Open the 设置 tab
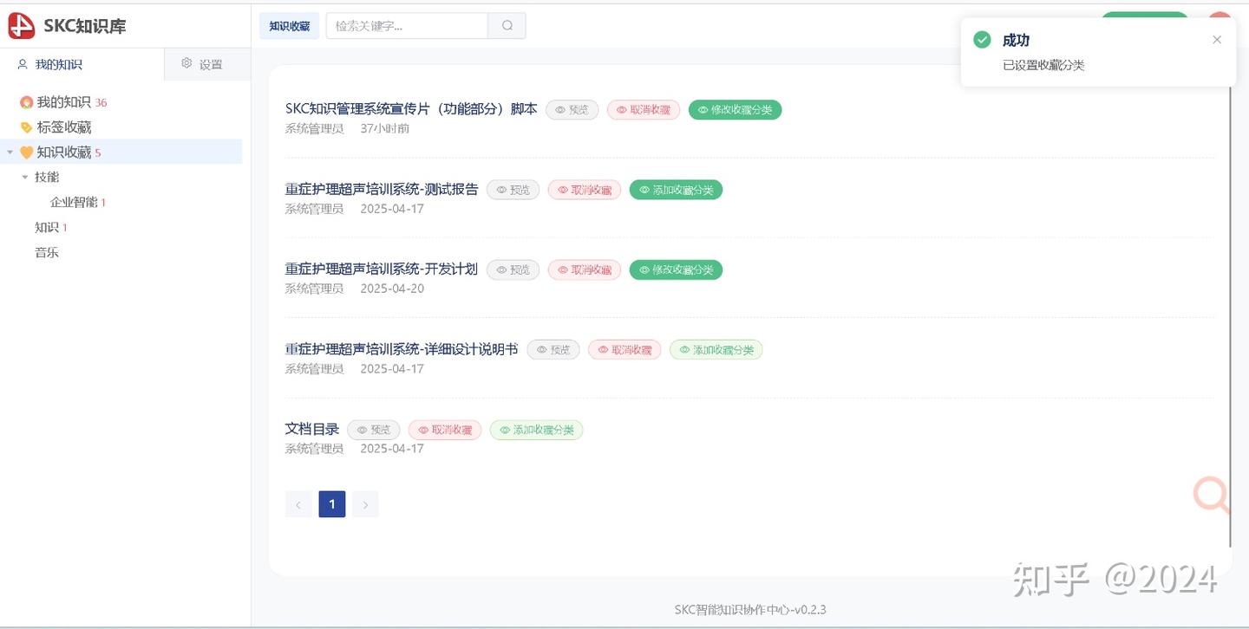The height and width of the screenshot is (629, 1249). point(202,64)
